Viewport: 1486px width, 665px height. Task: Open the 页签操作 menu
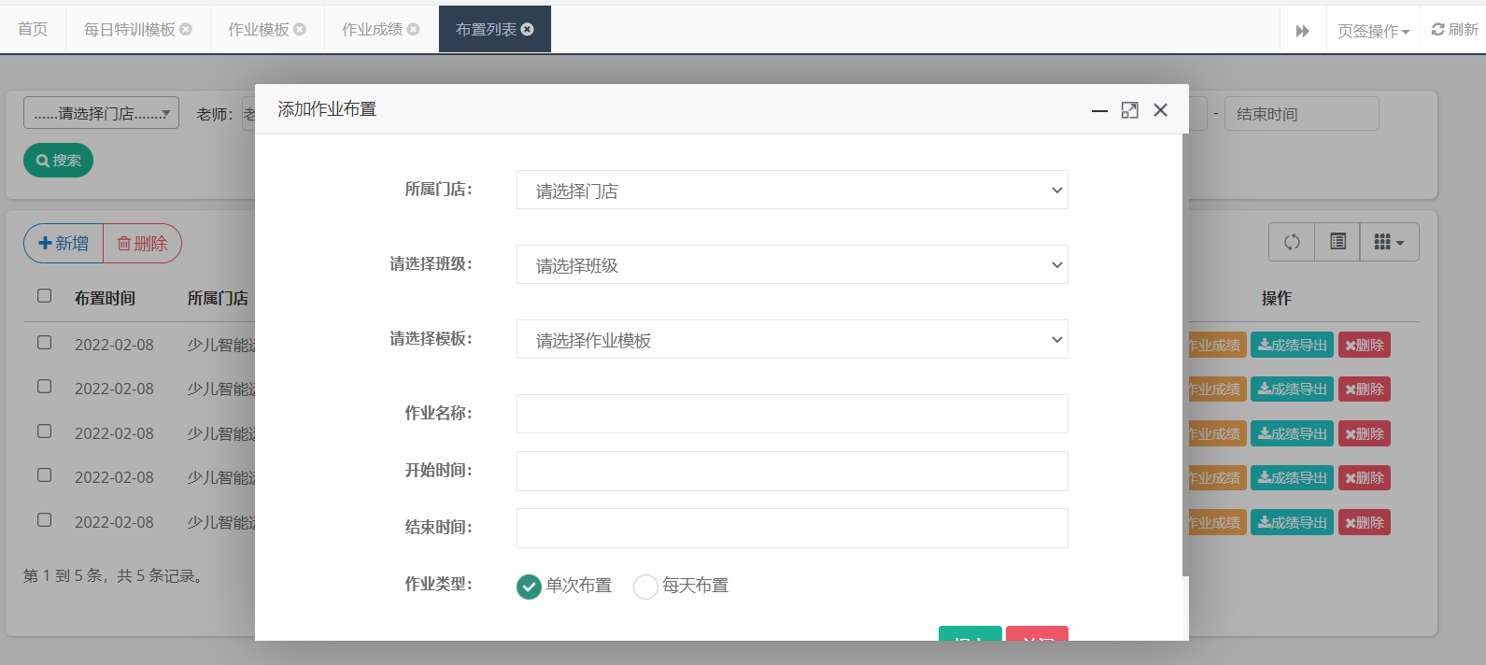pos(1372,31)
